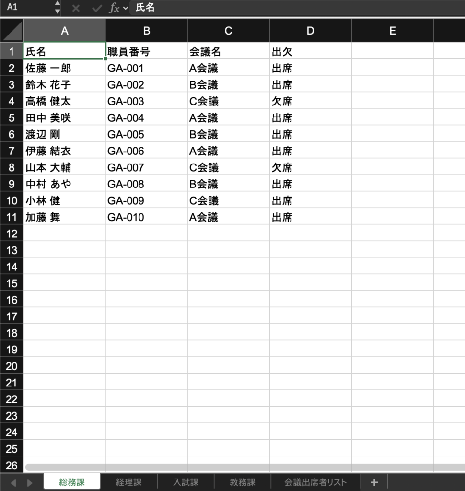Viewport: 465px width, 491px height.
Task: Click the Name Box stepper arrows
Action: pos(58,8)
